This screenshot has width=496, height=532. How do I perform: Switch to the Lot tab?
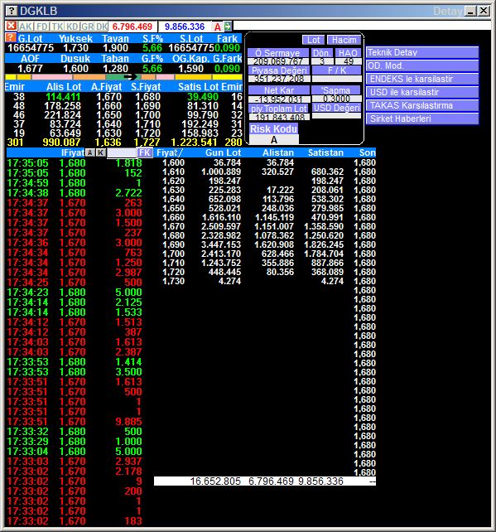click(x=313, y=40)
